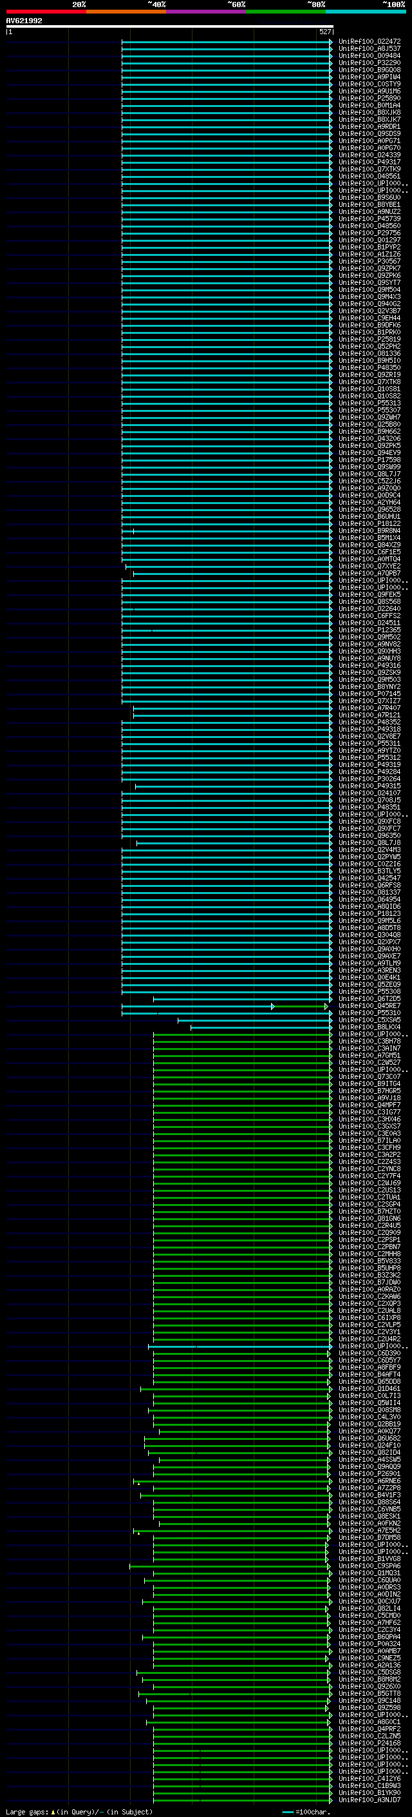The height and width of the screenshot is (1817, 412).
Task: Click the white query sequence bar
Action: point(169,26)
